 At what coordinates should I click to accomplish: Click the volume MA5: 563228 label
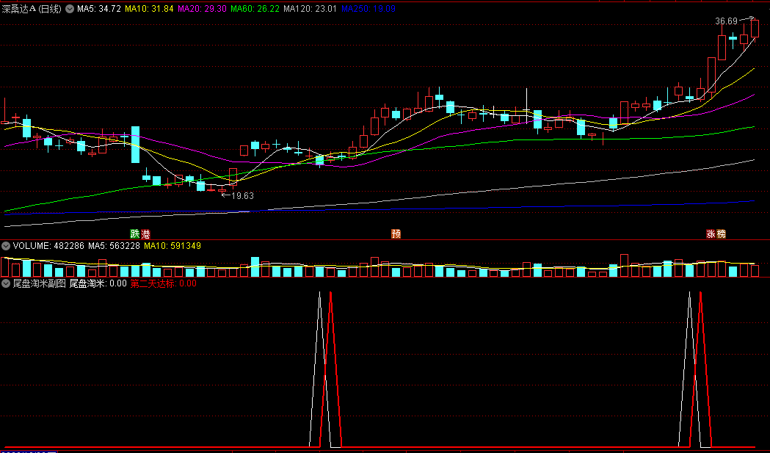(x=114, y=246)
